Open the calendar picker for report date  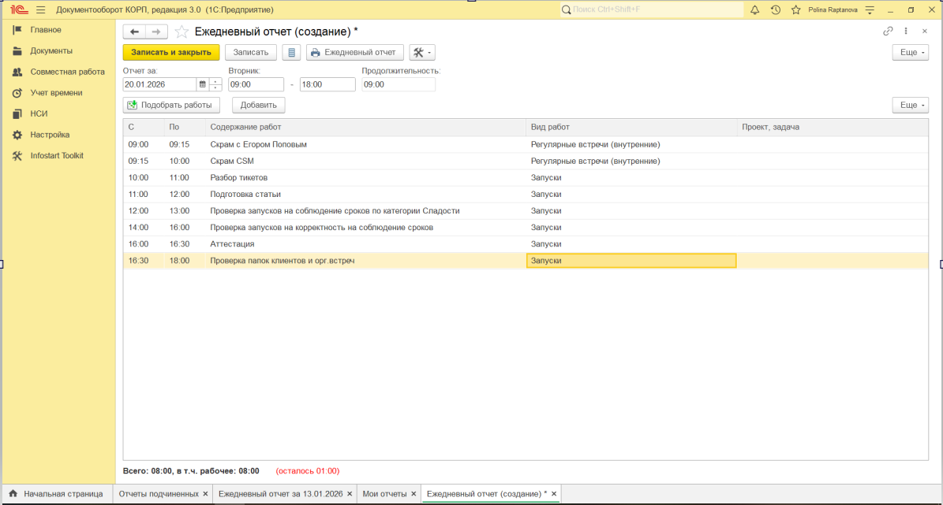pyautogui.click(x=202, y=84)
